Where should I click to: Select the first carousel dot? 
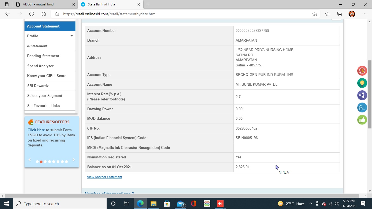37,162
